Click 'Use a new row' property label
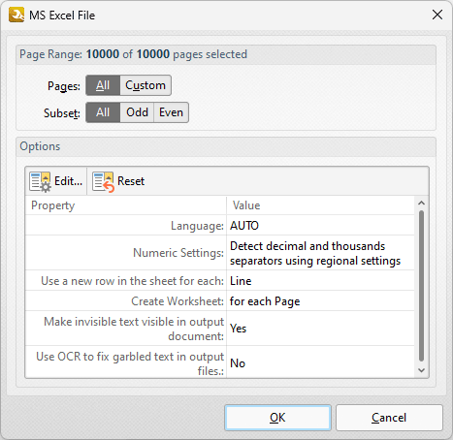 pyautogui.click(x=132, y=281)
